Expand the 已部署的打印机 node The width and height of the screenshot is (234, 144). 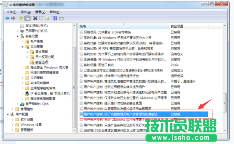[x=18, y=31]
